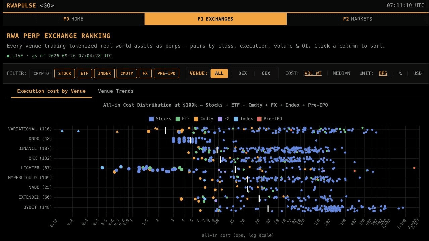The width and height of the screenshot is (429, 241).
Task: Click the Stocks legend color swatch
Action: pyautogui.click(x=151, y=119)
